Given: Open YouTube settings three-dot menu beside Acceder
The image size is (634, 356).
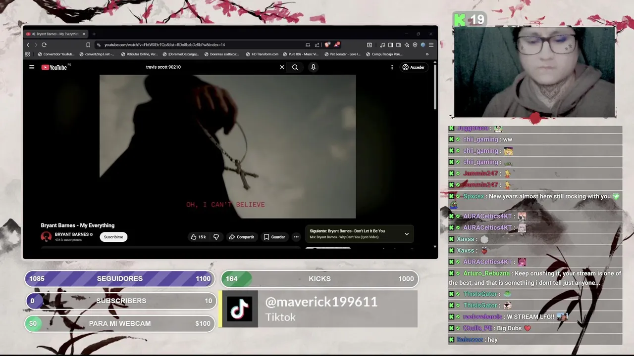Looking at the screenshot, I should coord(392,67).
